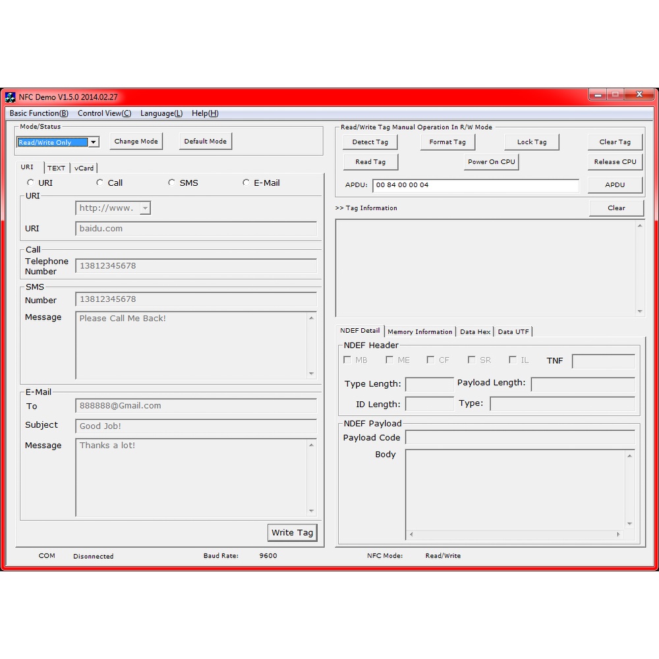Switch to the vCard tab

coord(84,168)
